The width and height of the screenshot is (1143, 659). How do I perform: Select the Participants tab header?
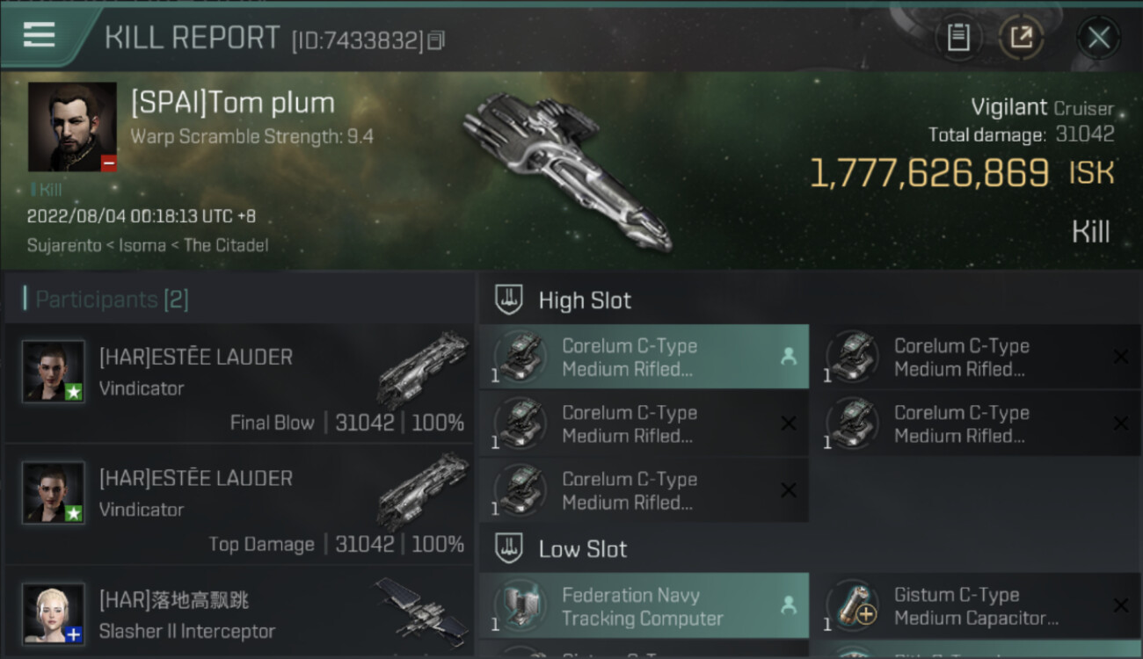coord(112,300)
